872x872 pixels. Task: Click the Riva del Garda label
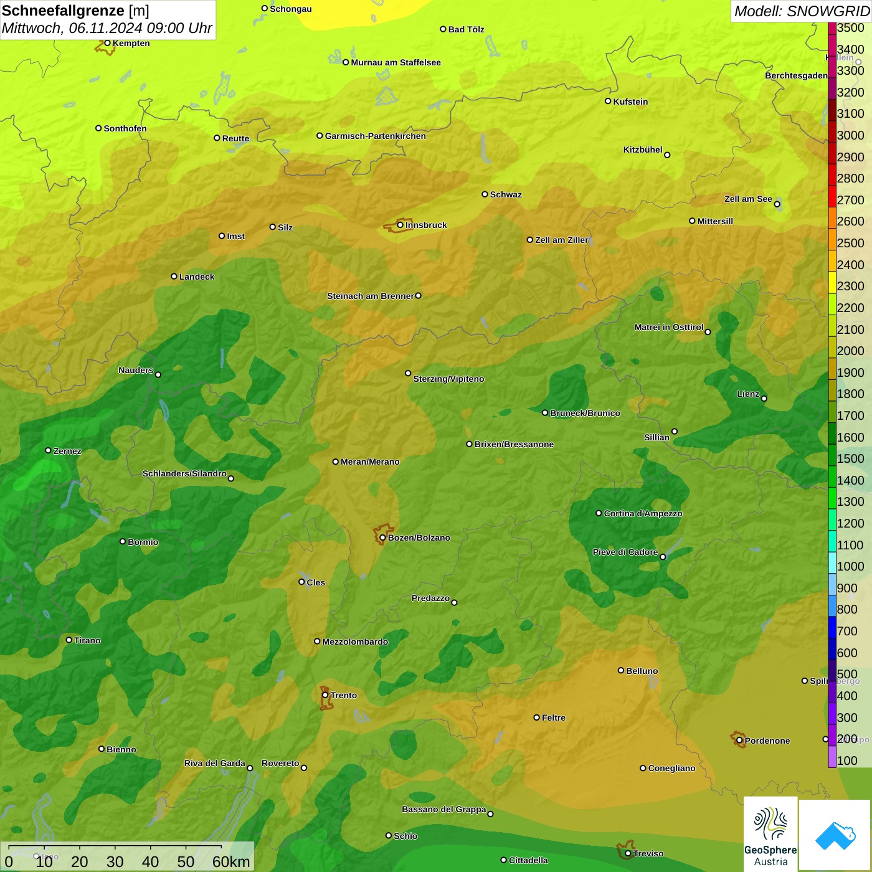[214, 763]
